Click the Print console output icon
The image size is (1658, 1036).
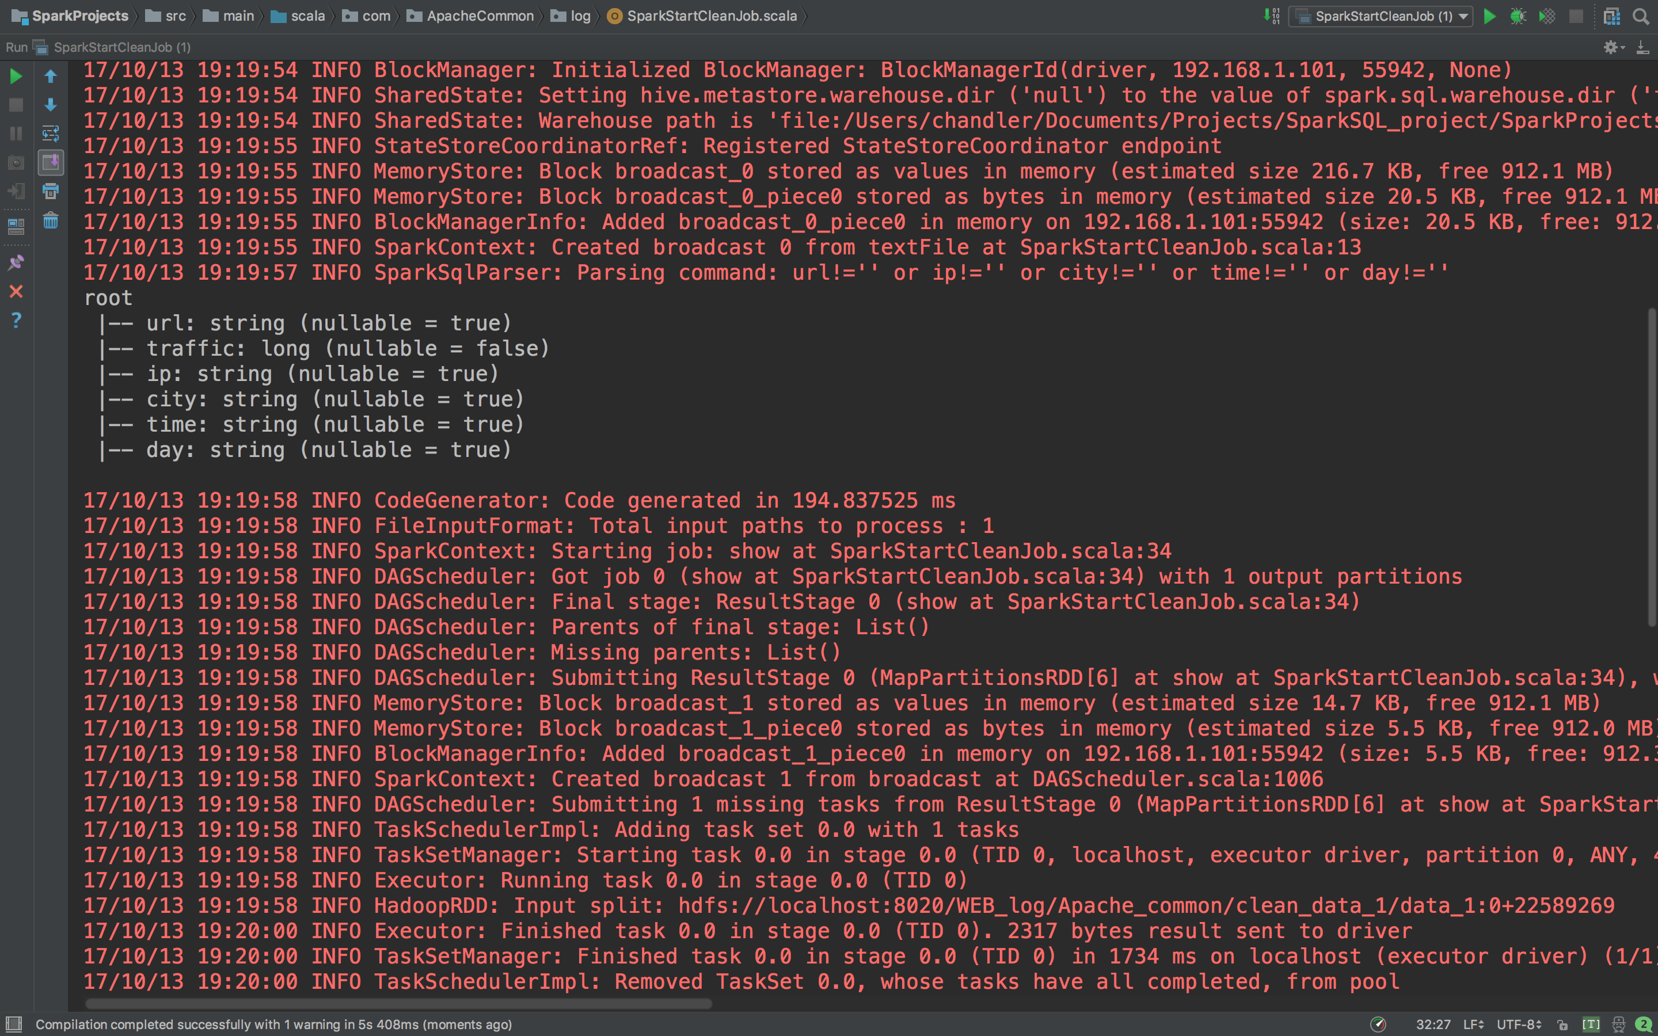[50, 192]
